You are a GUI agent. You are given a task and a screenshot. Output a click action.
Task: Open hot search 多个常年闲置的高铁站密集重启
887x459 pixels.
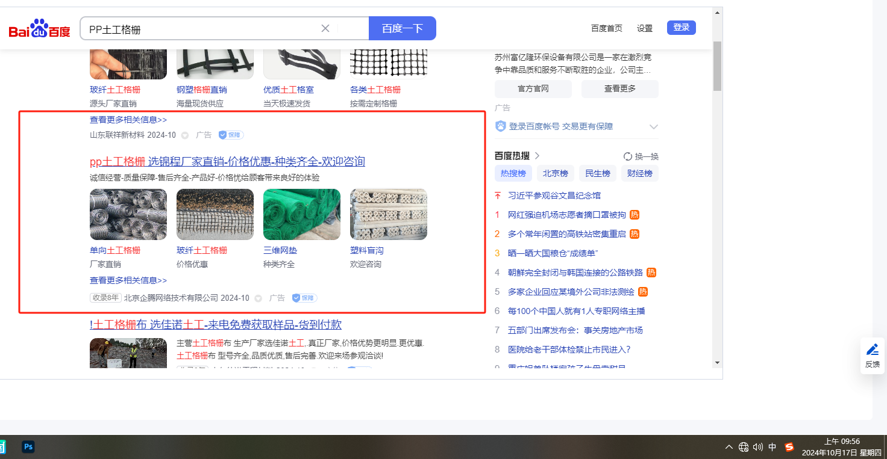(567, 234)
